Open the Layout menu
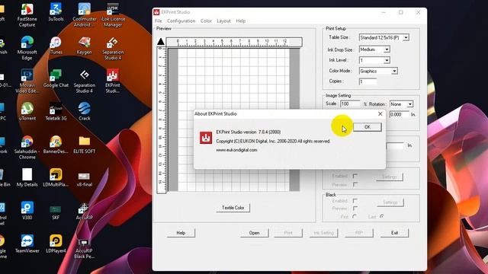The height and width of the screenshot is (274, 488). (223, 21)
